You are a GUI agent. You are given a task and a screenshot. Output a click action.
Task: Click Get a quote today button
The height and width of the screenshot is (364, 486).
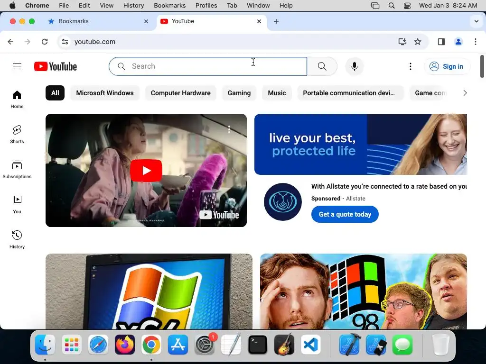345,214
